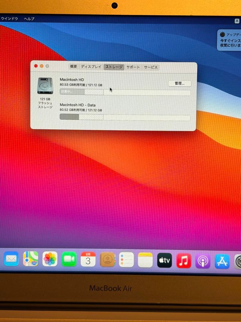The width and height of the screenshot is (241, 322).
Task: Start FaceTime from the Dock
Action: pyautogui.click(x=69, y=259)
